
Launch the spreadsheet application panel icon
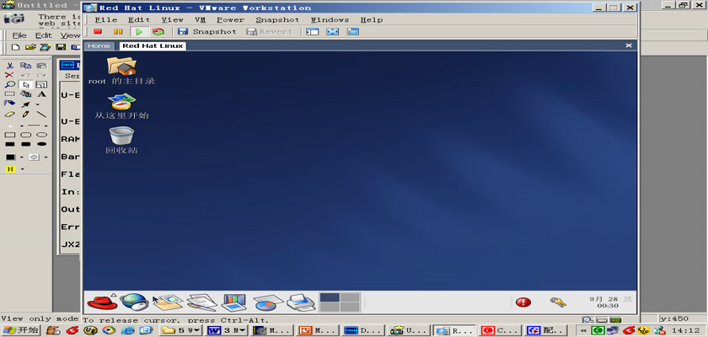point(268,302)
